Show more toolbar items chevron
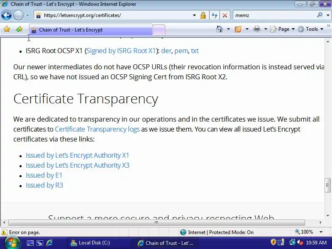This screenshot has width=332, height=249. [328, 25]
